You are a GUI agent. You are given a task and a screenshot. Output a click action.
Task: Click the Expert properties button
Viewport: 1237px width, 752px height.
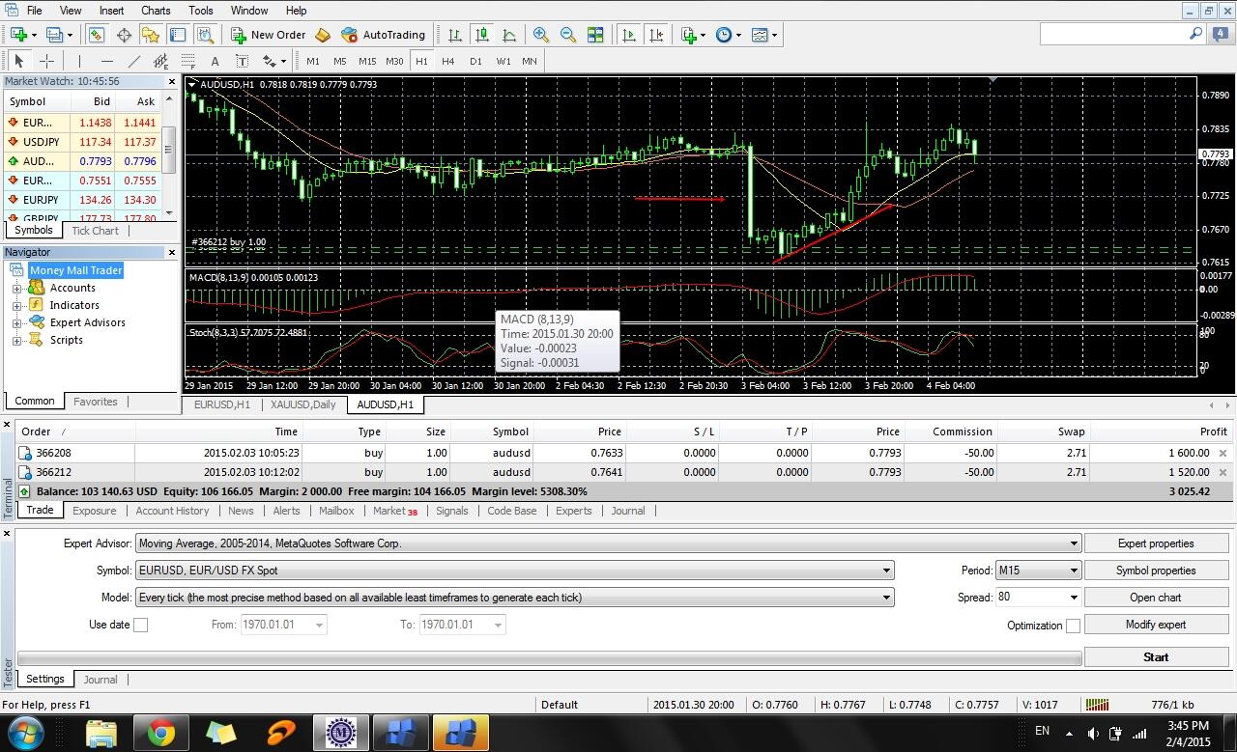click(x=1156, y=543)
